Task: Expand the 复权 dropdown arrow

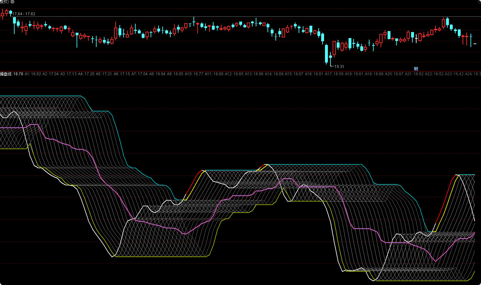Action: 12,2
